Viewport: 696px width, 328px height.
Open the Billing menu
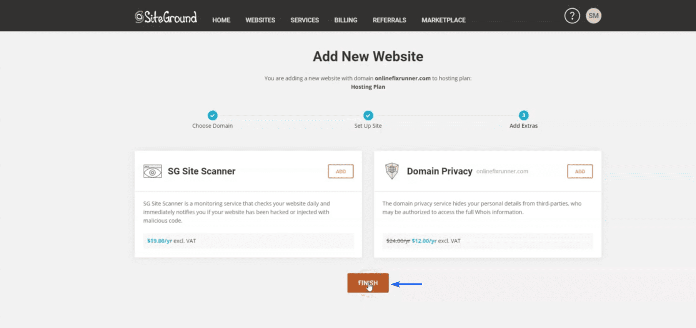coord(346,20)
